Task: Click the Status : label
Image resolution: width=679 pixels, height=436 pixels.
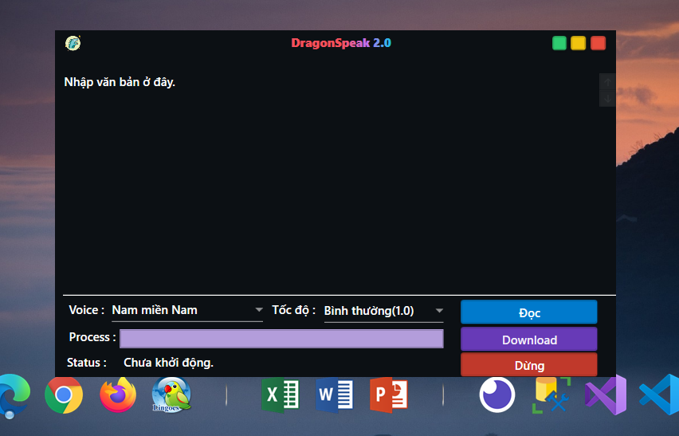Action: pyautogui.click(x=87, y=363)
